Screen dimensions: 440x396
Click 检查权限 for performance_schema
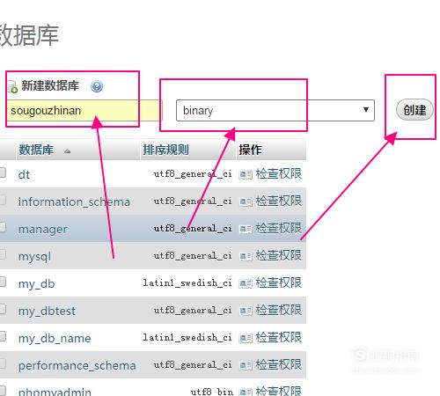[x=278, y=364]
